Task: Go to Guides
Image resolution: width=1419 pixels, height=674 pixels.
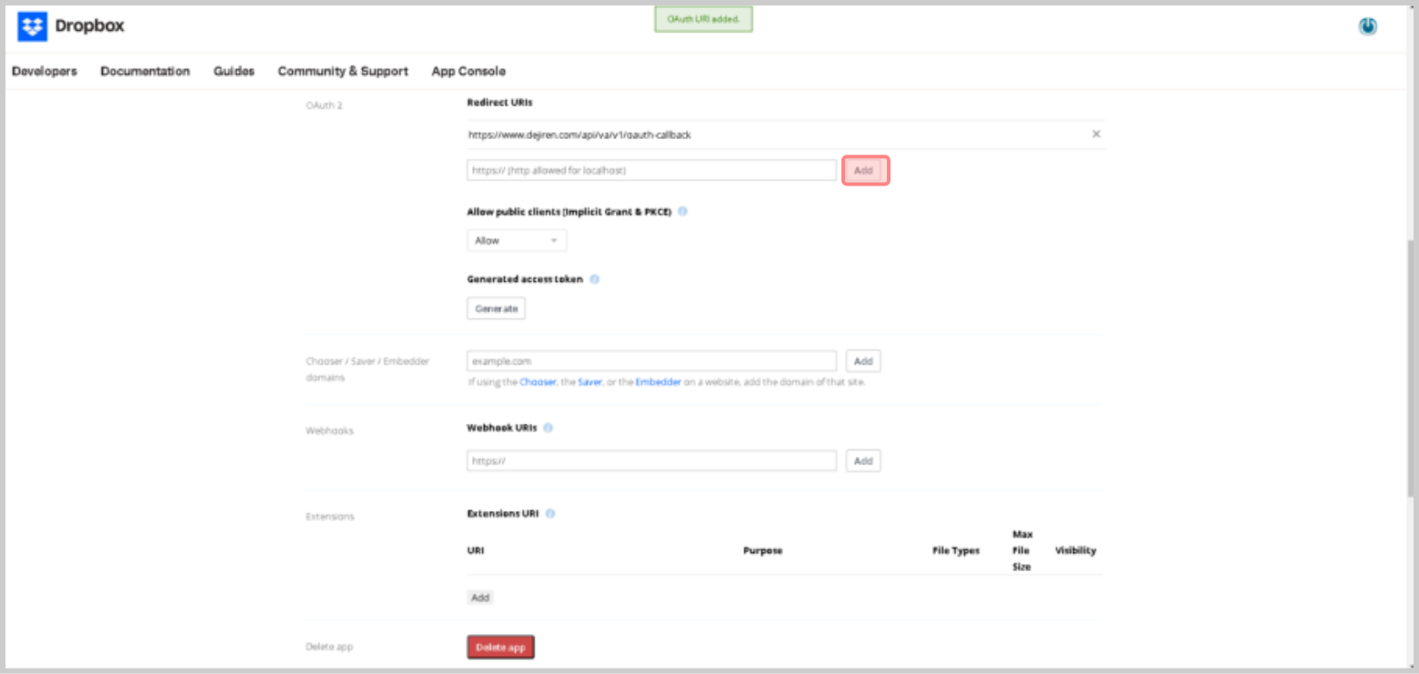Action: click(x=234, y=71)
